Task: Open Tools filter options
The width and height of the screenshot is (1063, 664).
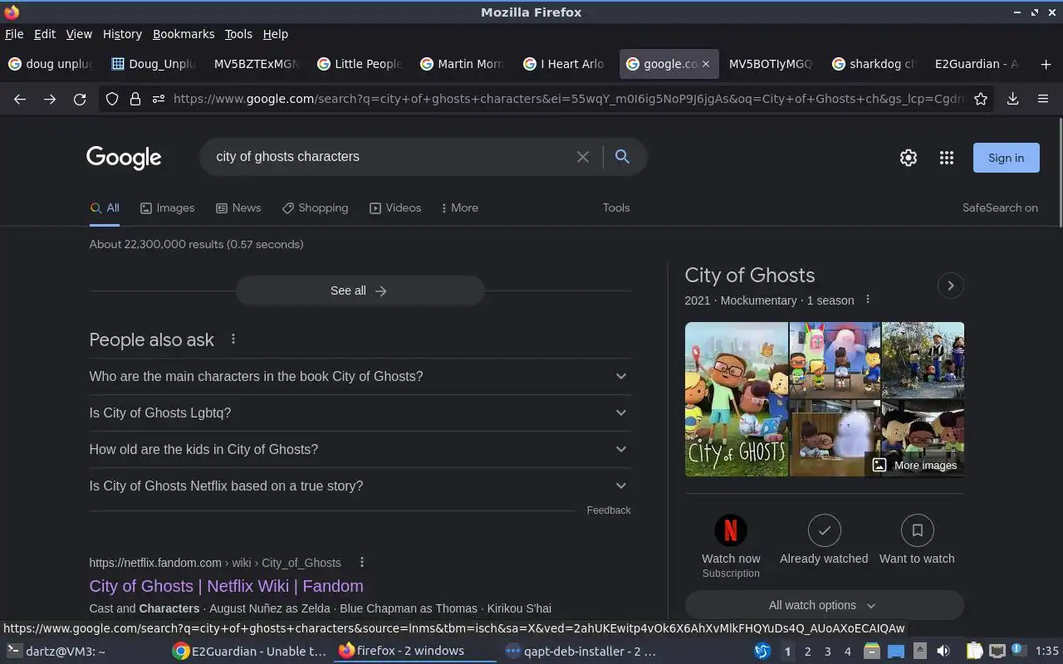Action: coord(616,208)
